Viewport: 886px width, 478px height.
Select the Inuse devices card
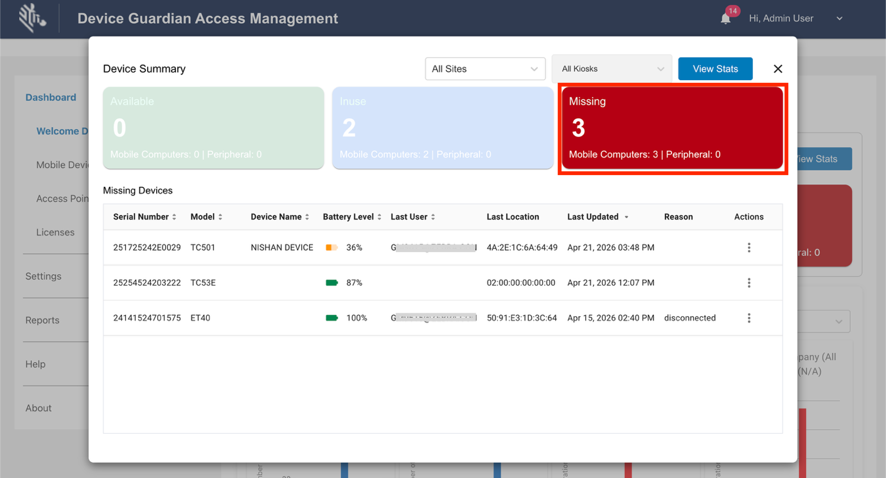[x=443, y=128]
